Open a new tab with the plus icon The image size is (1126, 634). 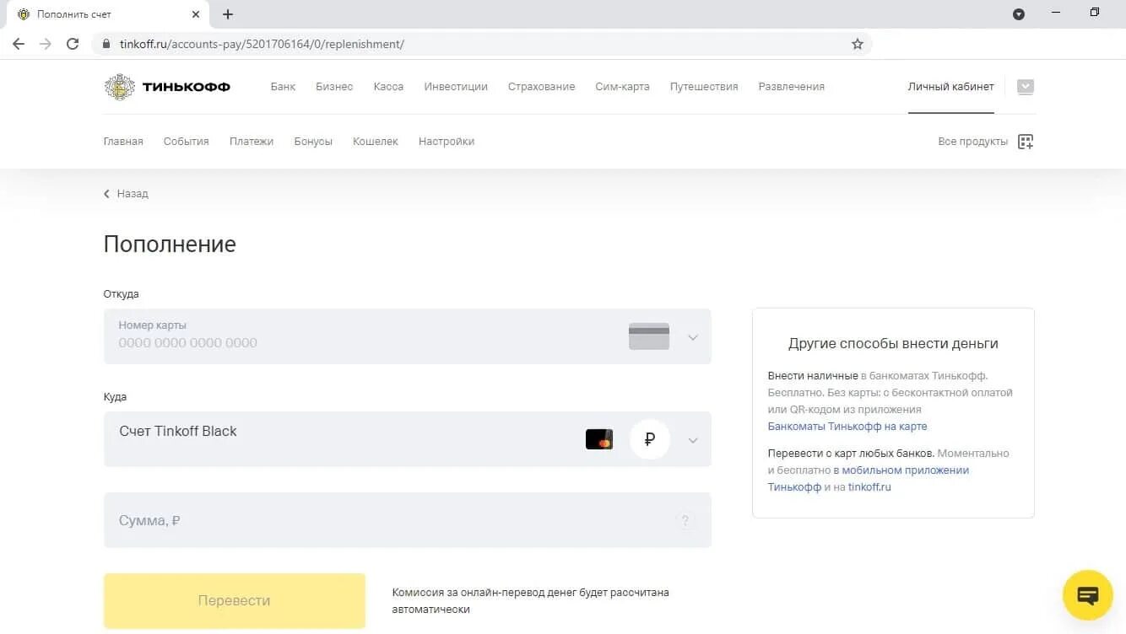pyautogui.click(x=228, y=14)
